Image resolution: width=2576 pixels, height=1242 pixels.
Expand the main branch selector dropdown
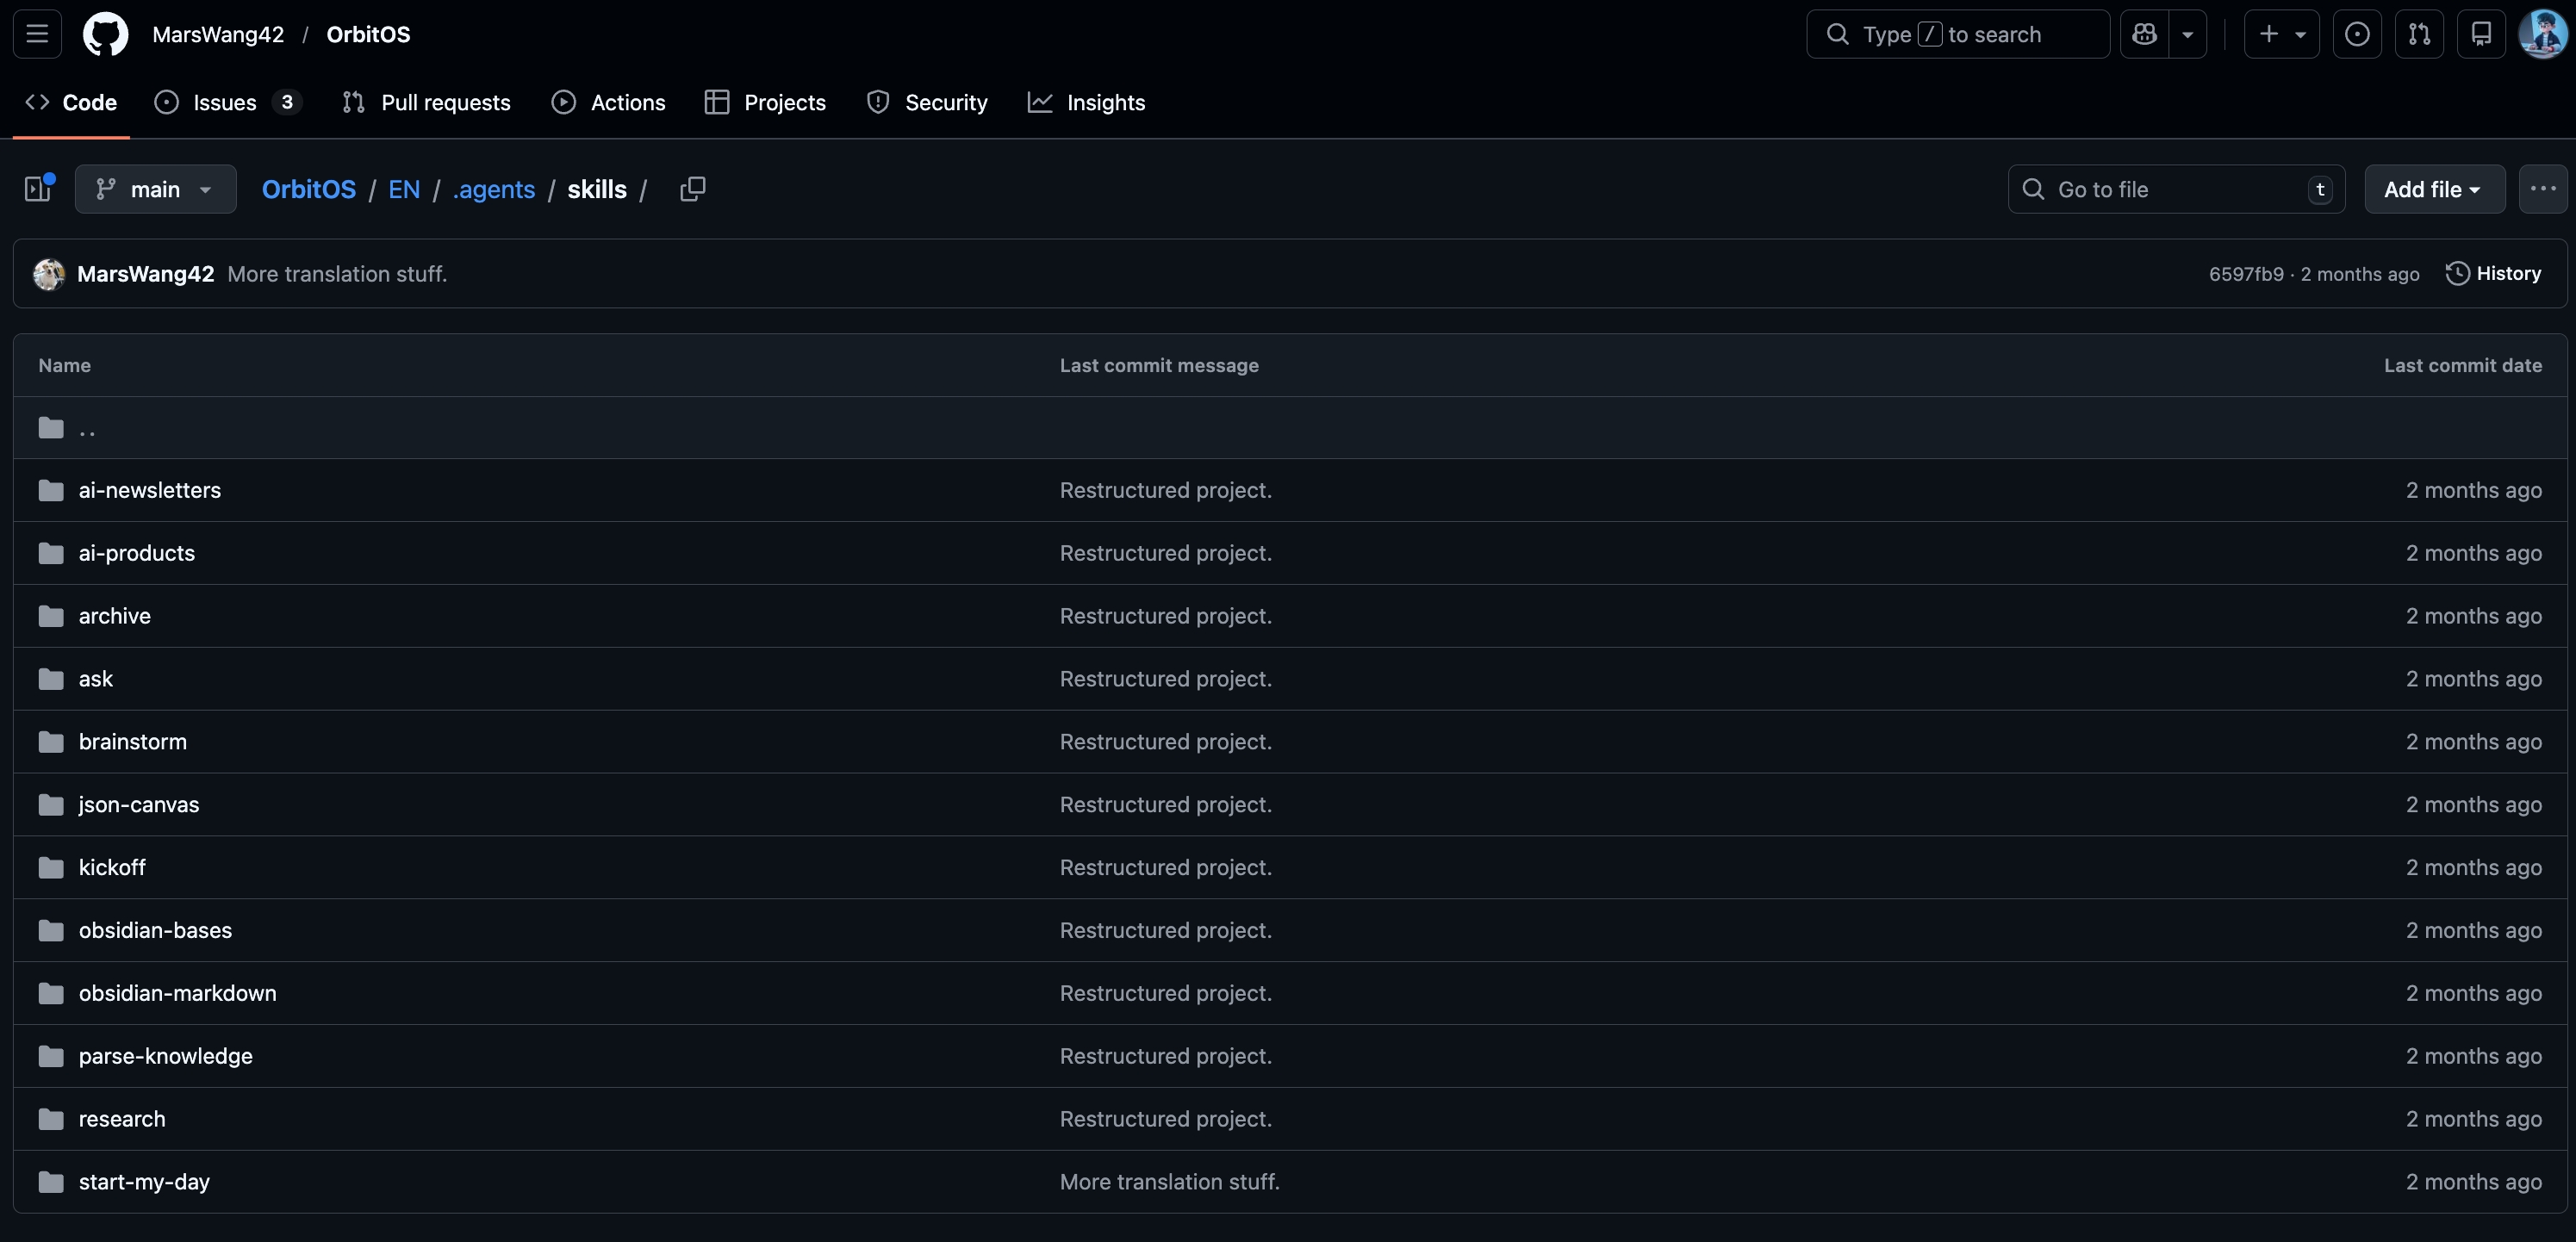click(155, 189)
